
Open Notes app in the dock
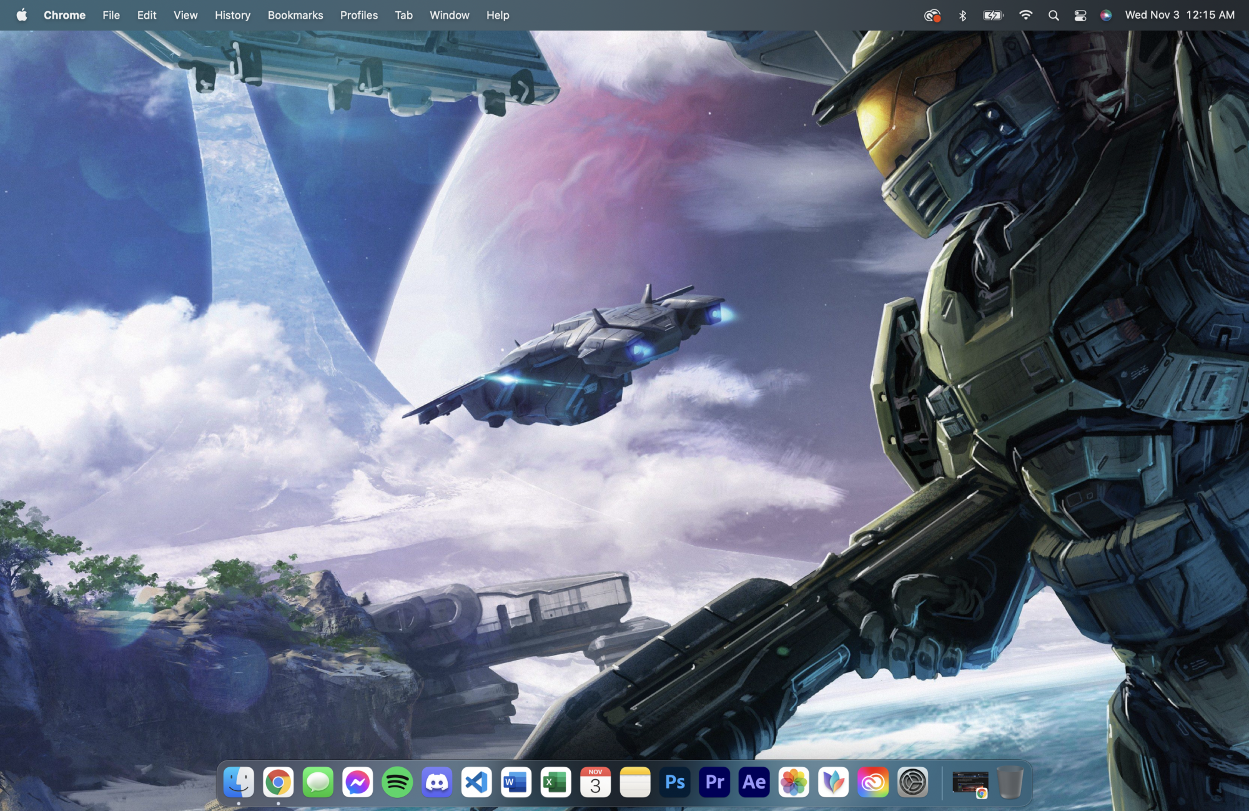coord(635,782)
